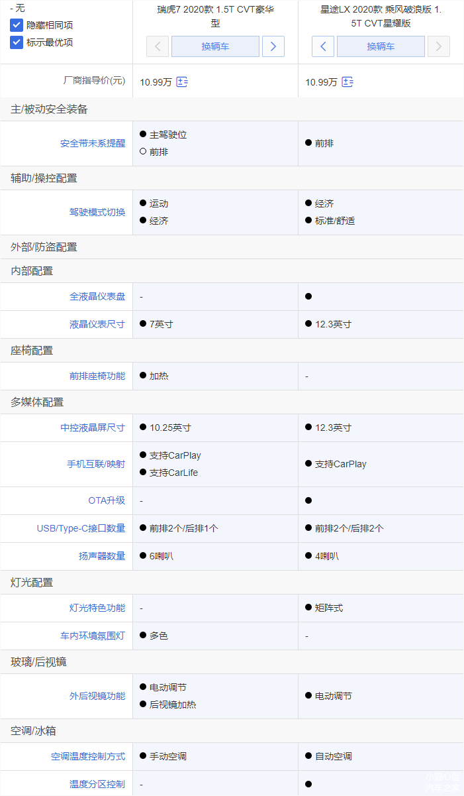Click the 自动空调 value
464x796 pixels.
click(x=334, y=756)
